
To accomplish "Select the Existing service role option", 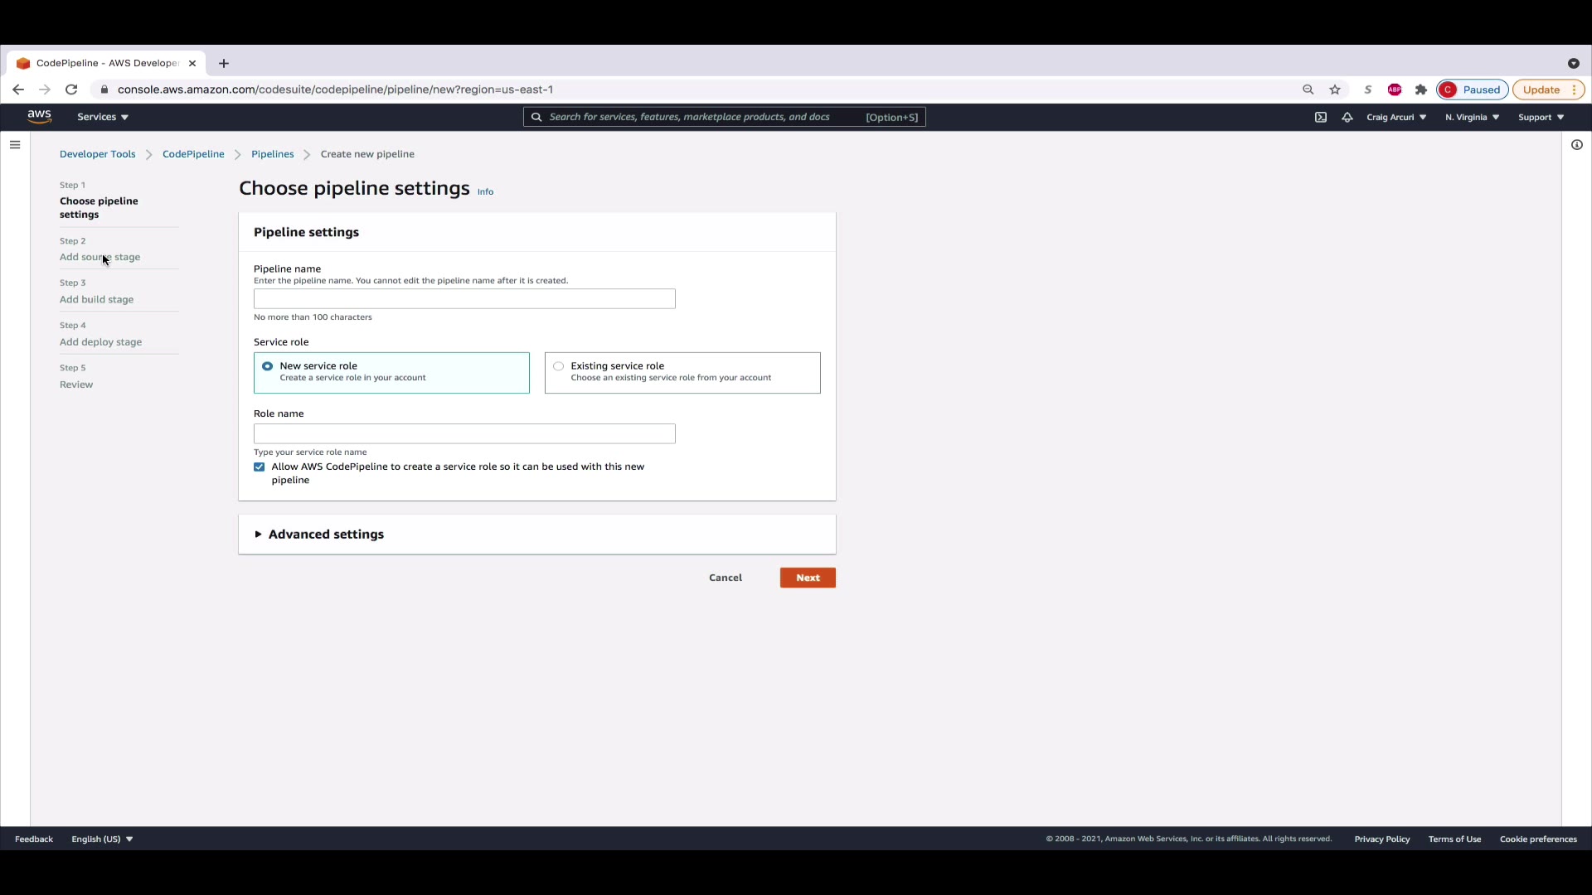I will (x=559, y=366).
